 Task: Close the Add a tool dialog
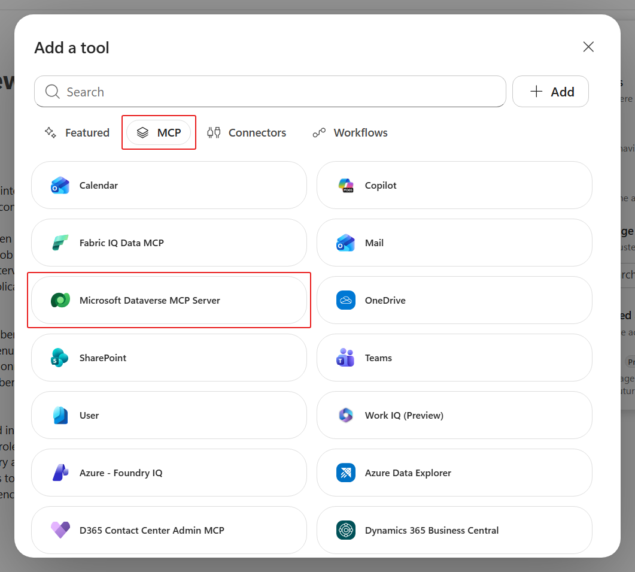click(x=588, y=47)
